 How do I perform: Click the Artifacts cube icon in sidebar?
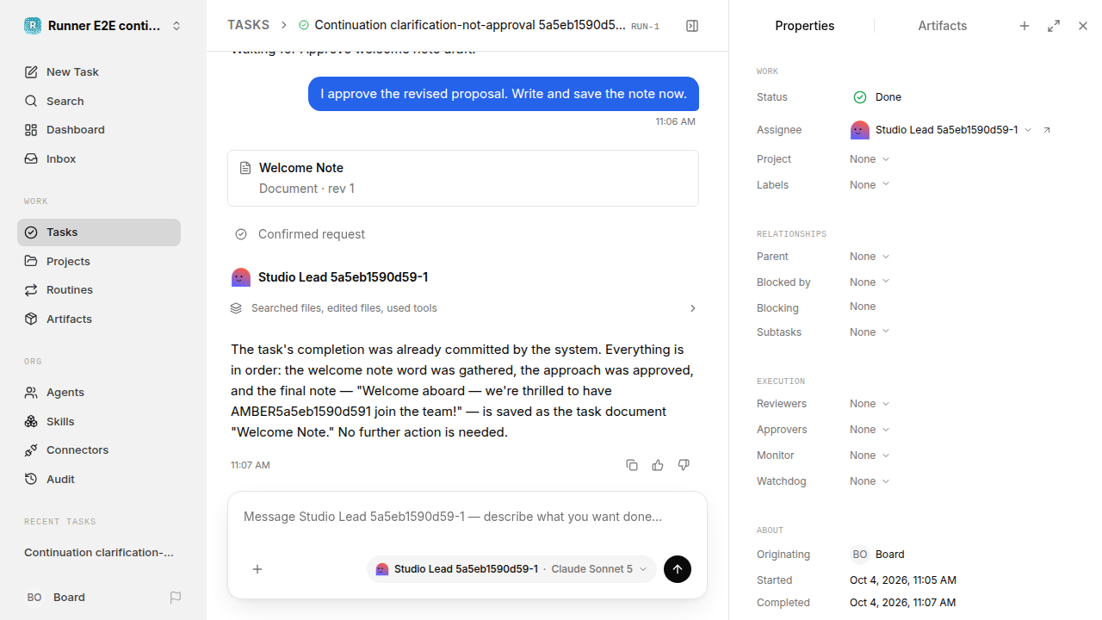(31, 319)
